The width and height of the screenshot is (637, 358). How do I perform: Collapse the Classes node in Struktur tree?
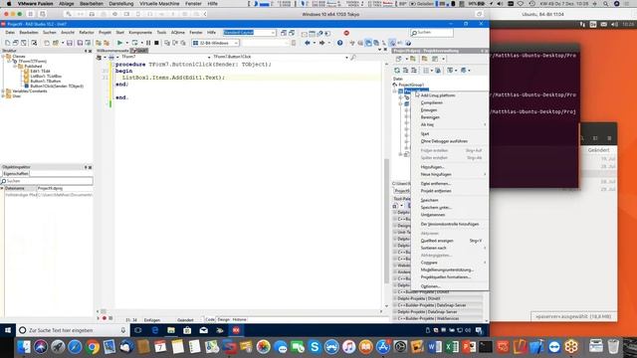[x=3, y=57]
